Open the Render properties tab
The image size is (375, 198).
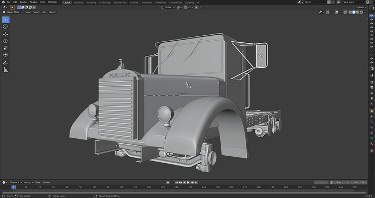click(372, 82)
